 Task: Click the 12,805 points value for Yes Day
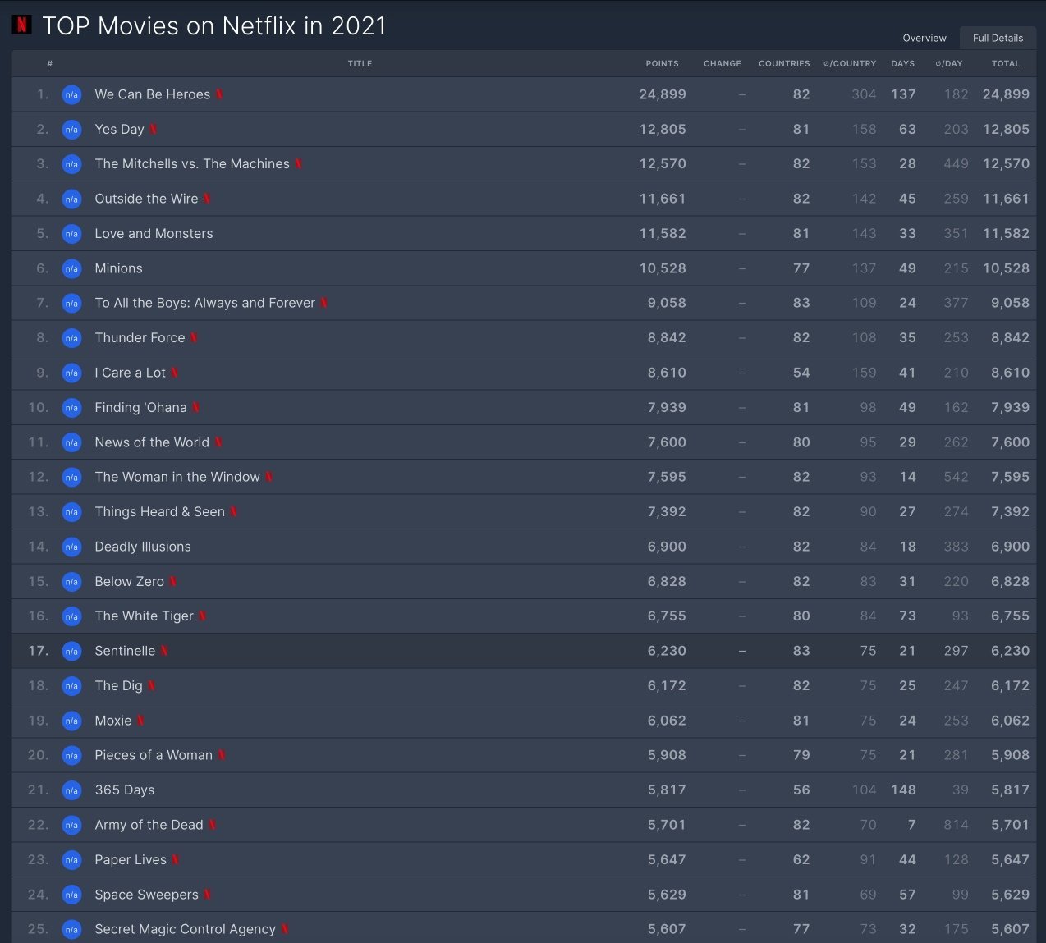coord(663,129)
